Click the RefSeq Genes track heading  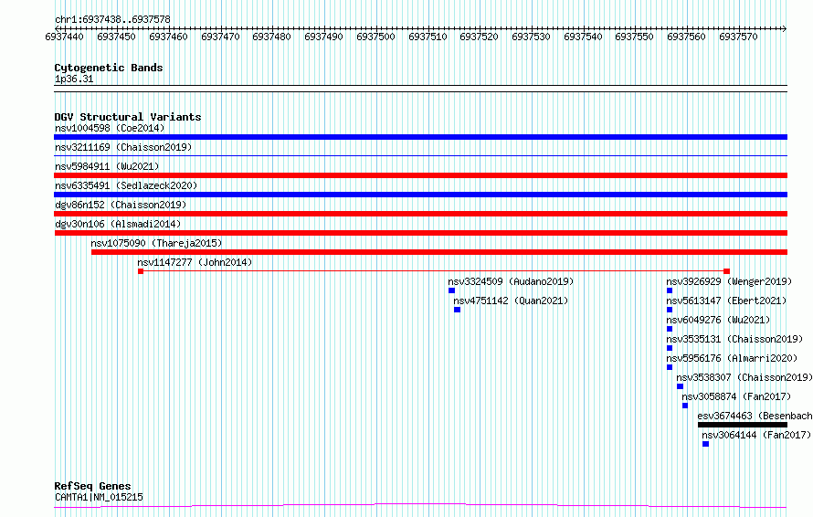[92, 486]
